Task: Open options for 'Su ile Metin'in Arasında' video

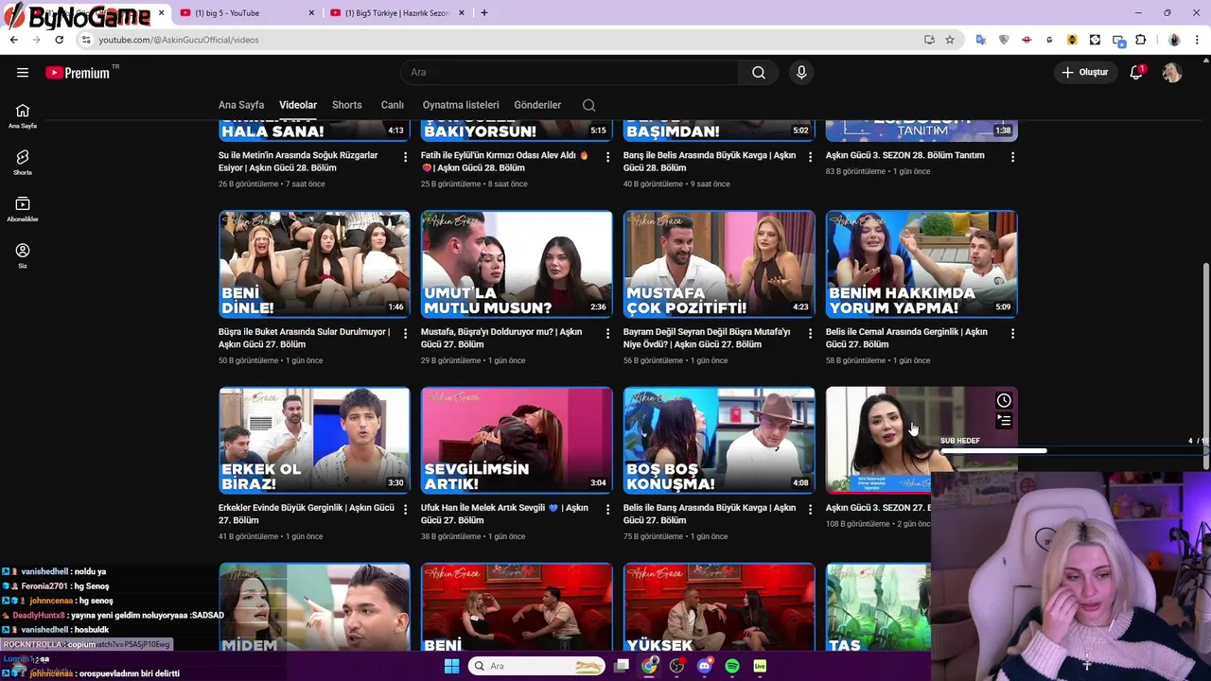Action: [x=405, y=157]
